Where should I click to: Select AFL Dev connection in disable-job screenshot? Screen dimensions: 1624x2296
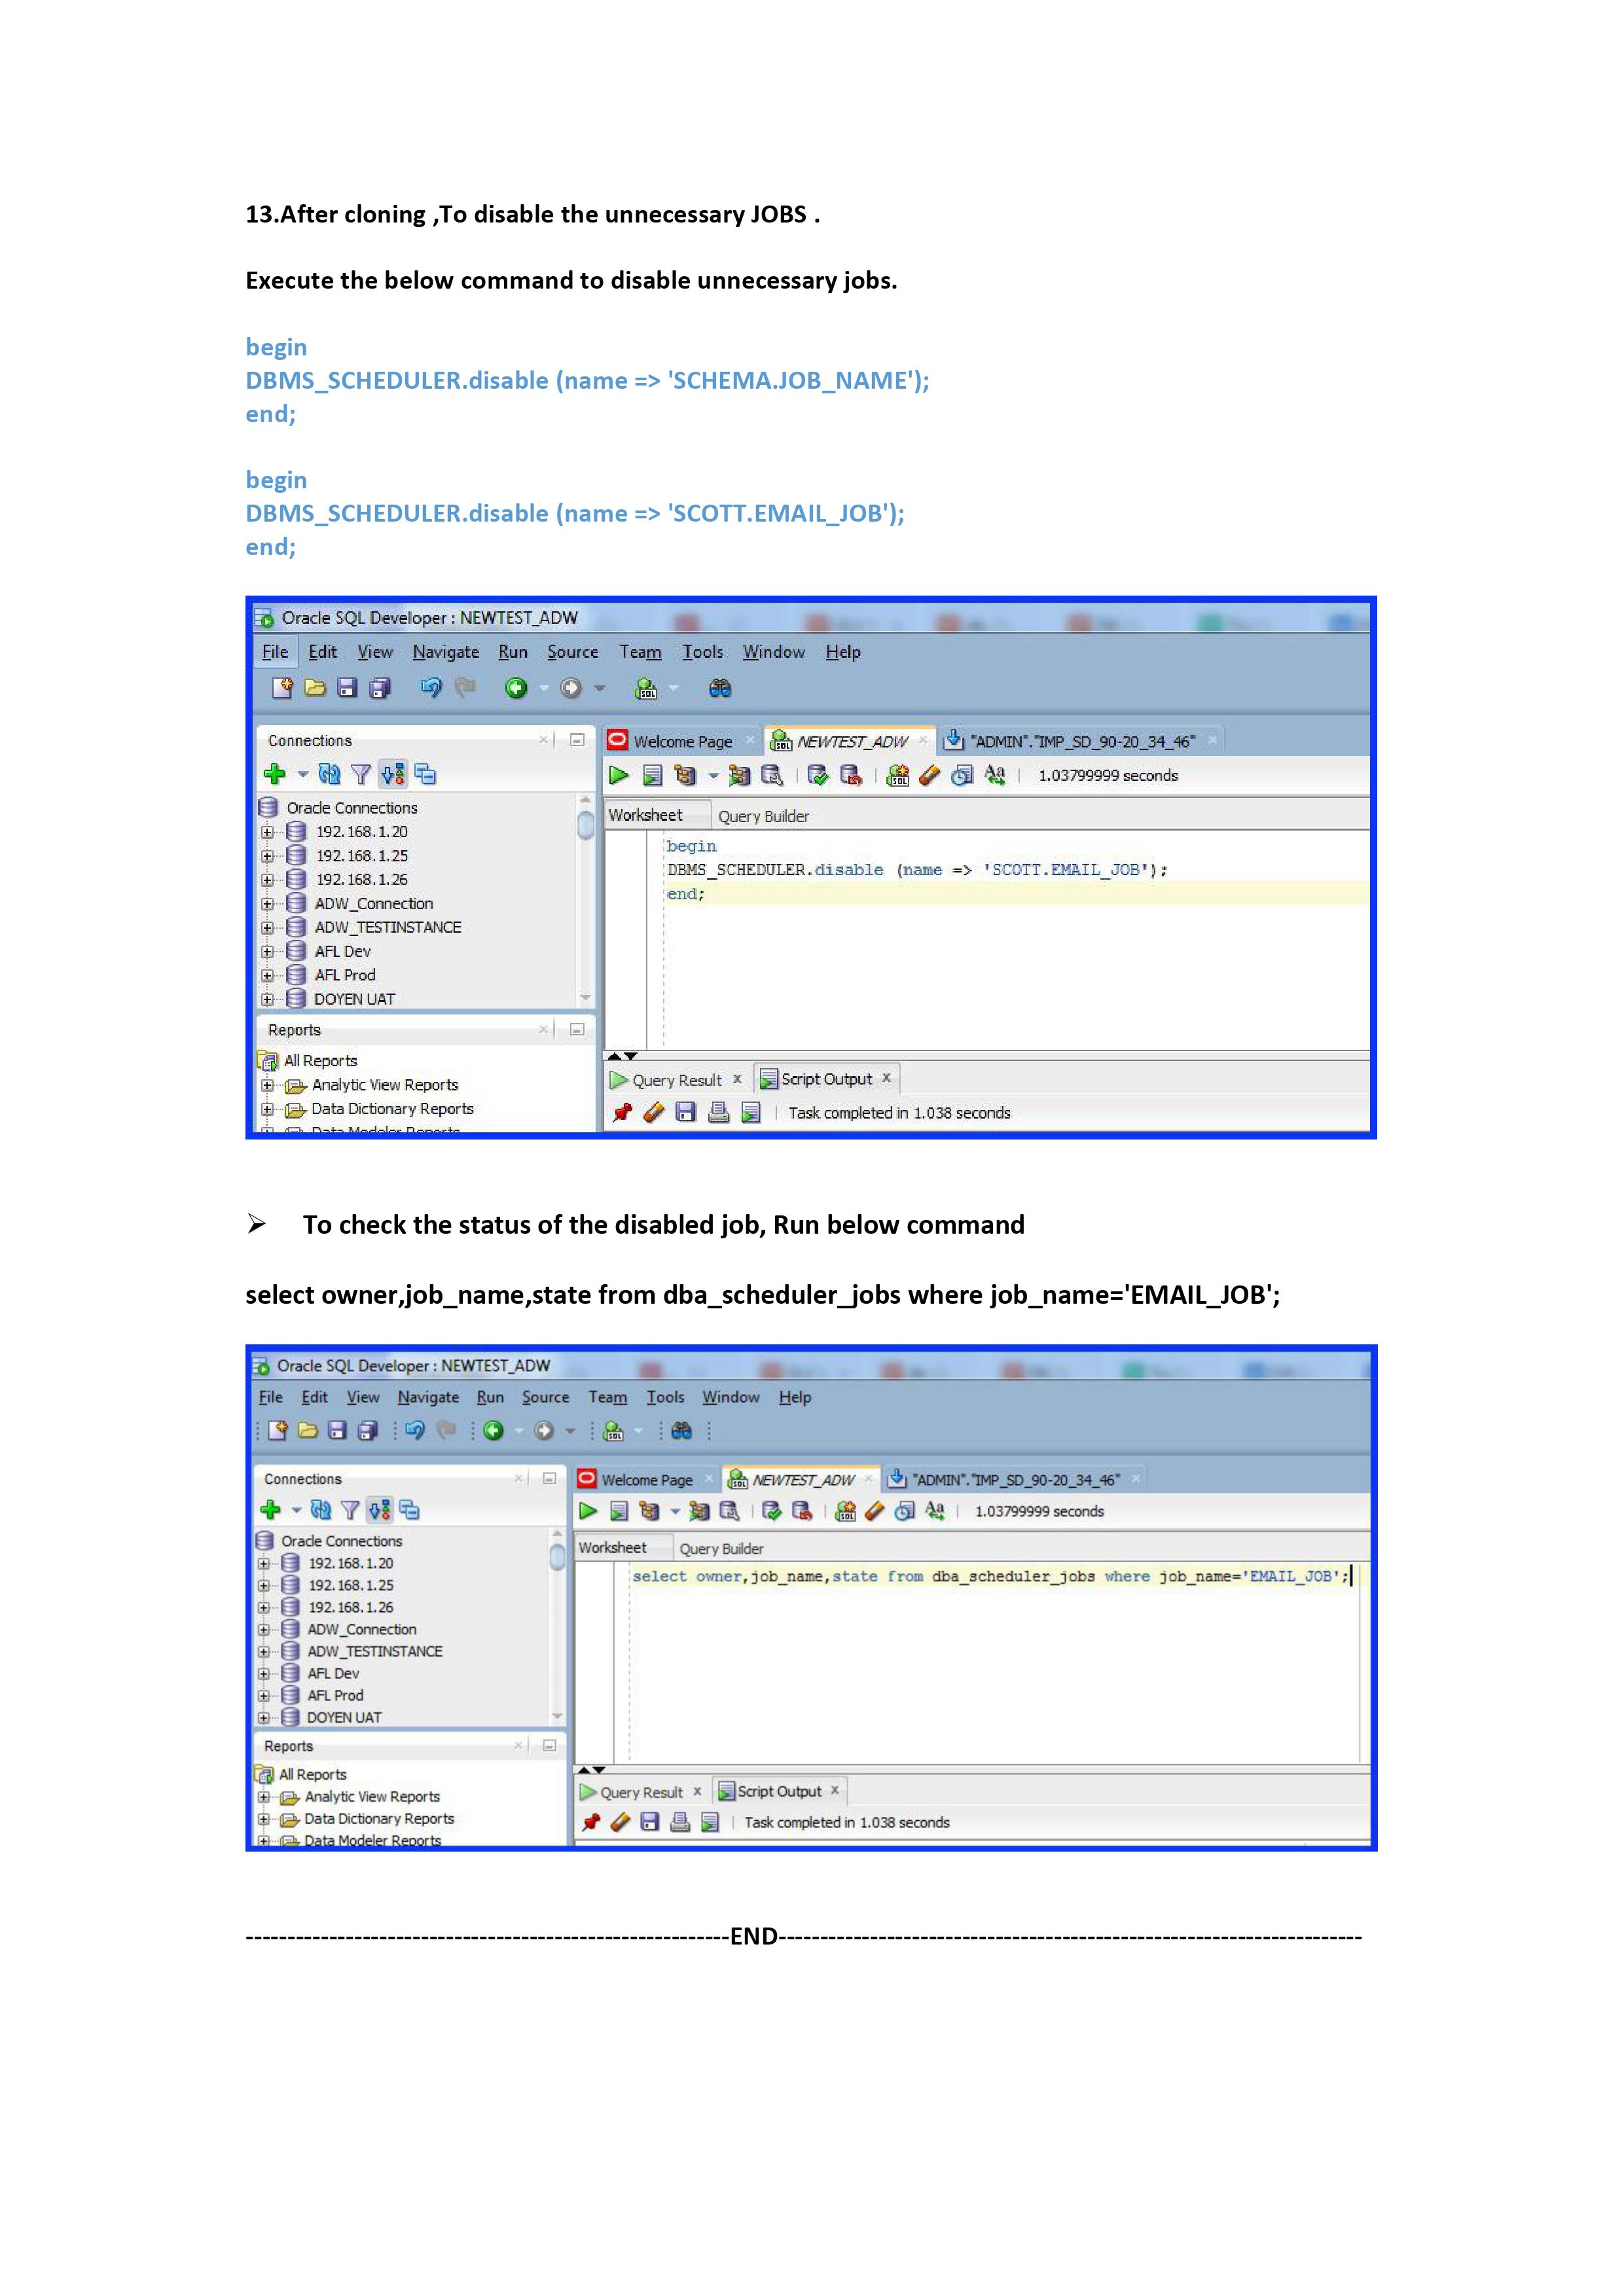click(342, 951)
